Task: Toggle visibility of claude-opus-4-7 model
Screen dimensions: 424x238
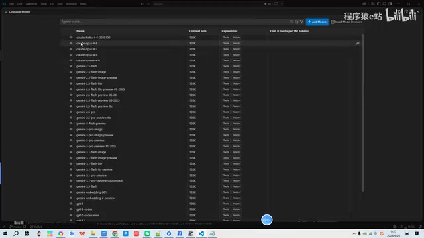Action: point(71,49)
